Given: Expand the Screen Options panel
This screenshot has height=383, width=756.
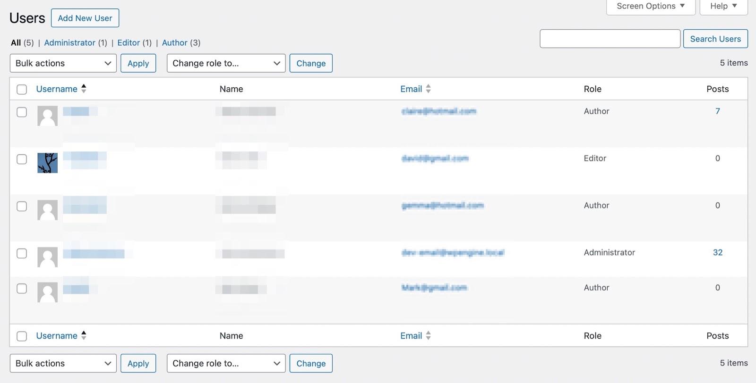Looking at the screenshot, I should click(651, 6).
